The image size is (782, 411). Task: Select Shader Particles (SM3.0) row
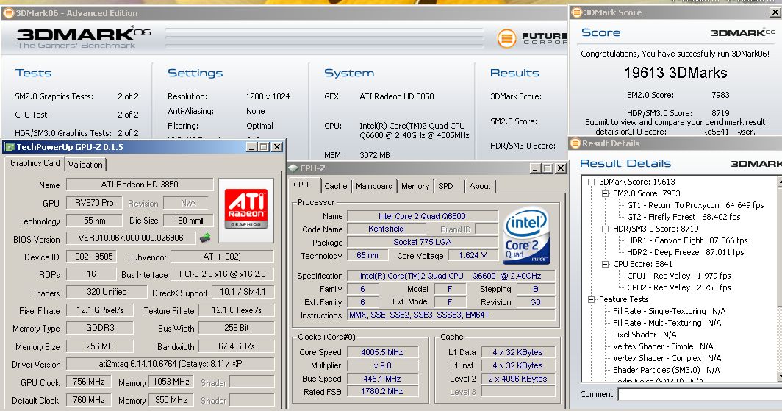pos(667,370)
